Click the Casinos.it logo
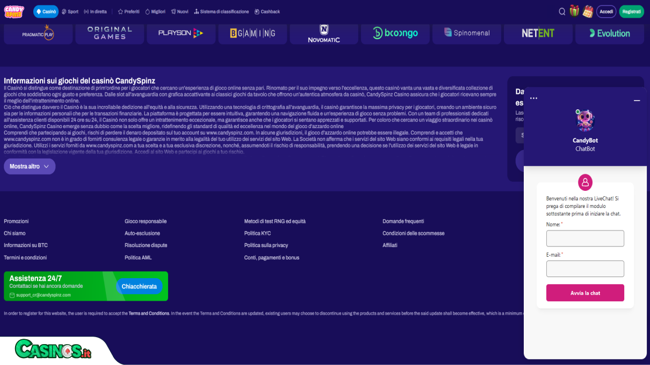Viewport: 650px width, 365px height. point(53,350)
